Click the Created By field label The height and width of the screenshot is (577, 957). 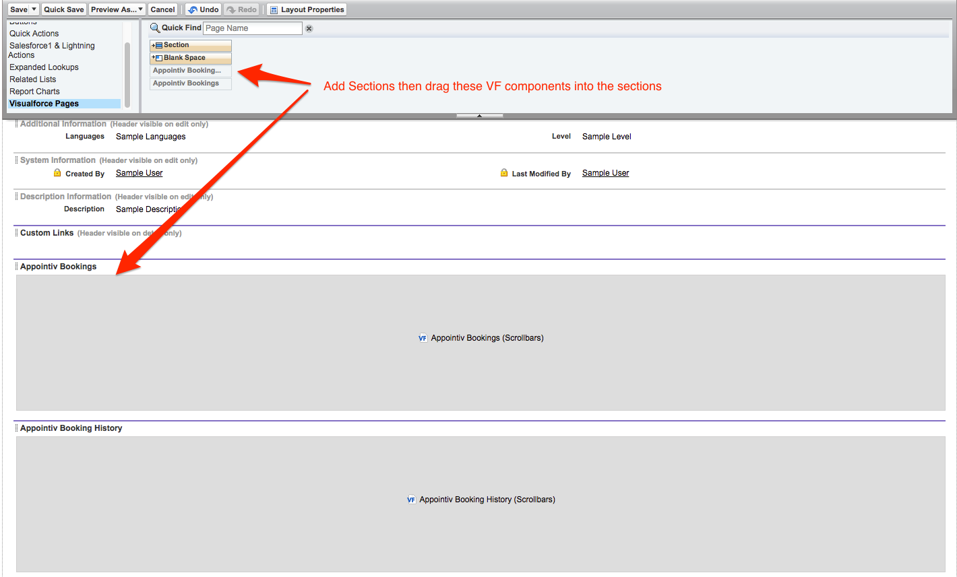pyautogui.click(x=85, y=174)
